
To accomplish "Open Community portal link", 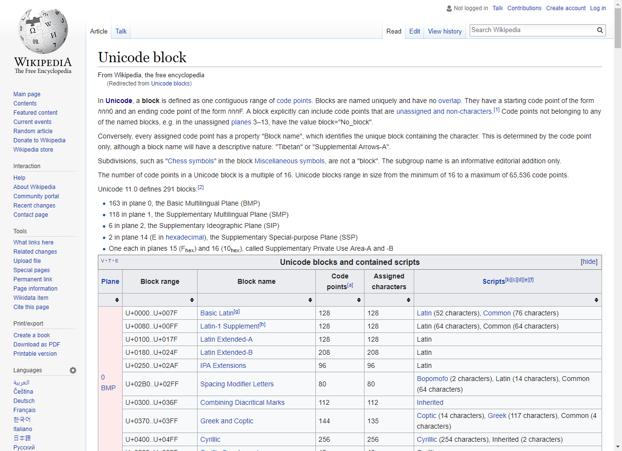I will [36, 196].
